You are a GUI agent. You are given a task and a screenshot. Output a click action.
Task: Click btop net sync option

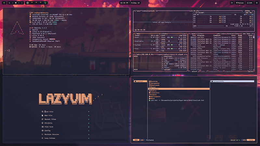tap(160, 54)
